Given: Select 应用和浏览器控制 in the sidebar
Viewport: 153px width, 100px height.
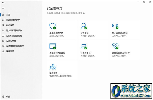Looking at the screenshot, I should point(14,36).
